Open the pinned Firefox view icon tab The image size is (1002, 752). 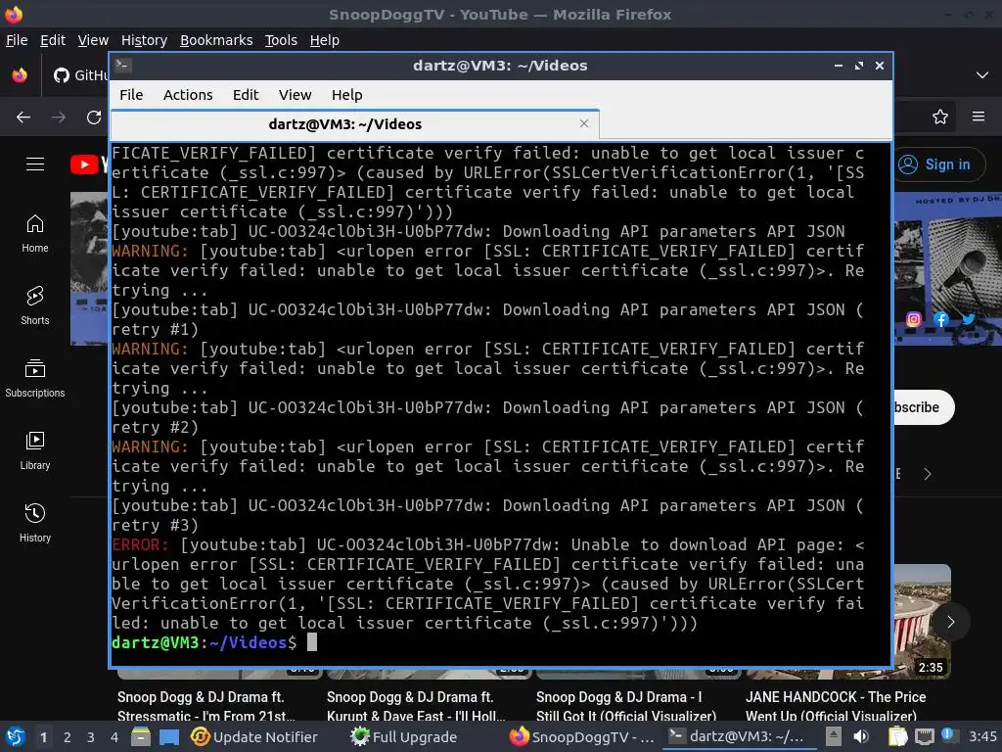tap(20, 75)
